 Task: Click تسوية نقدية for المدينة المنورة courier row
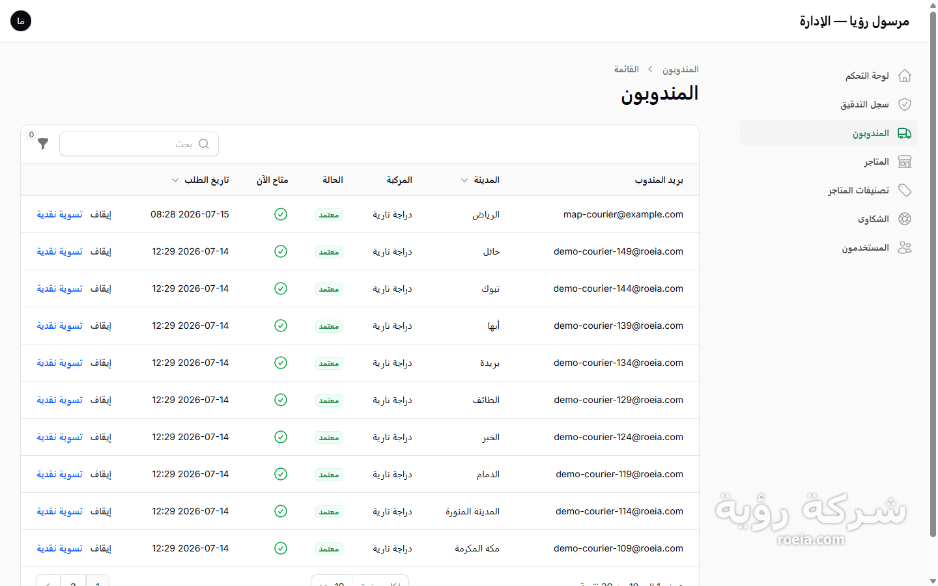tap(60, 511)
